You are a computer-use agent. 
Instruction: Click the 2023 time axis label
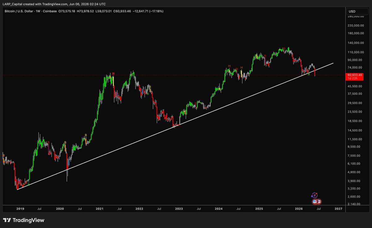[x=179, y=209]
